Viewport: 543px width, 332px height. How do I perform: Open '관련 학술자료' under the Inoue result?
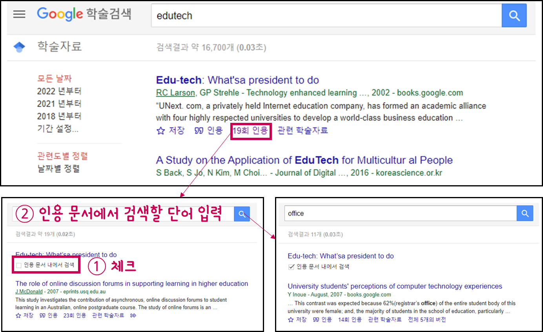pyautogui.click(x=385, y=319)
